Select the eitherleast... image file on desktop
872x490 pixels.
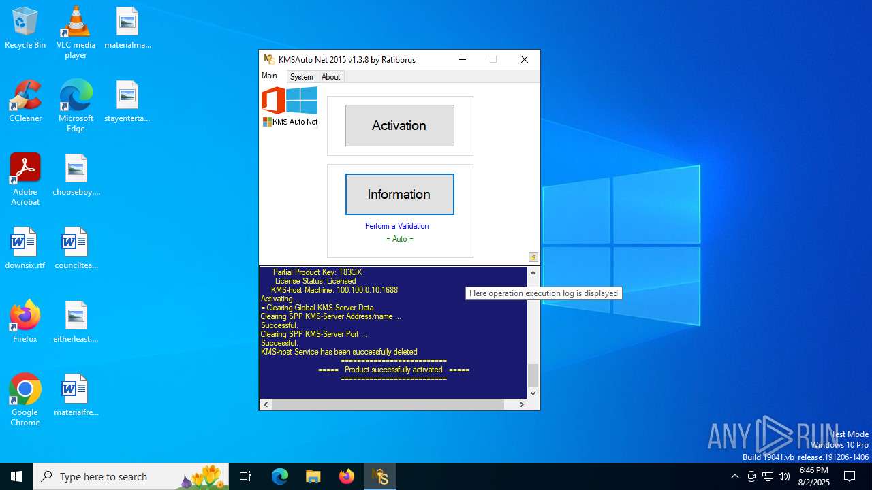click(x=76, y=322)
